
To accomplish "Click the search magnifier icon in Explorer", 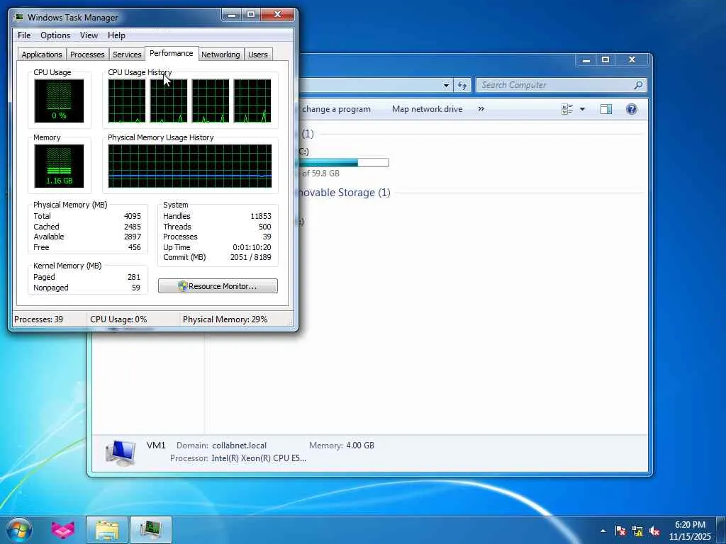I will [x=638, y=85].
